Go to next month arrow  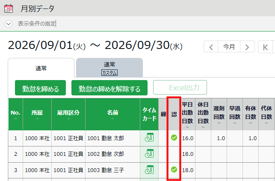click(x=247, y=47)
